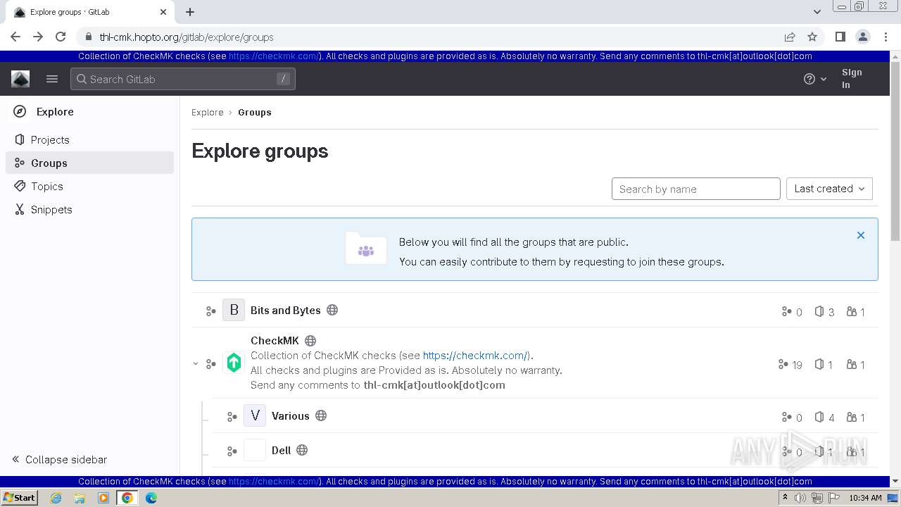
Task: Go back in browser
Action: (15, 37)
